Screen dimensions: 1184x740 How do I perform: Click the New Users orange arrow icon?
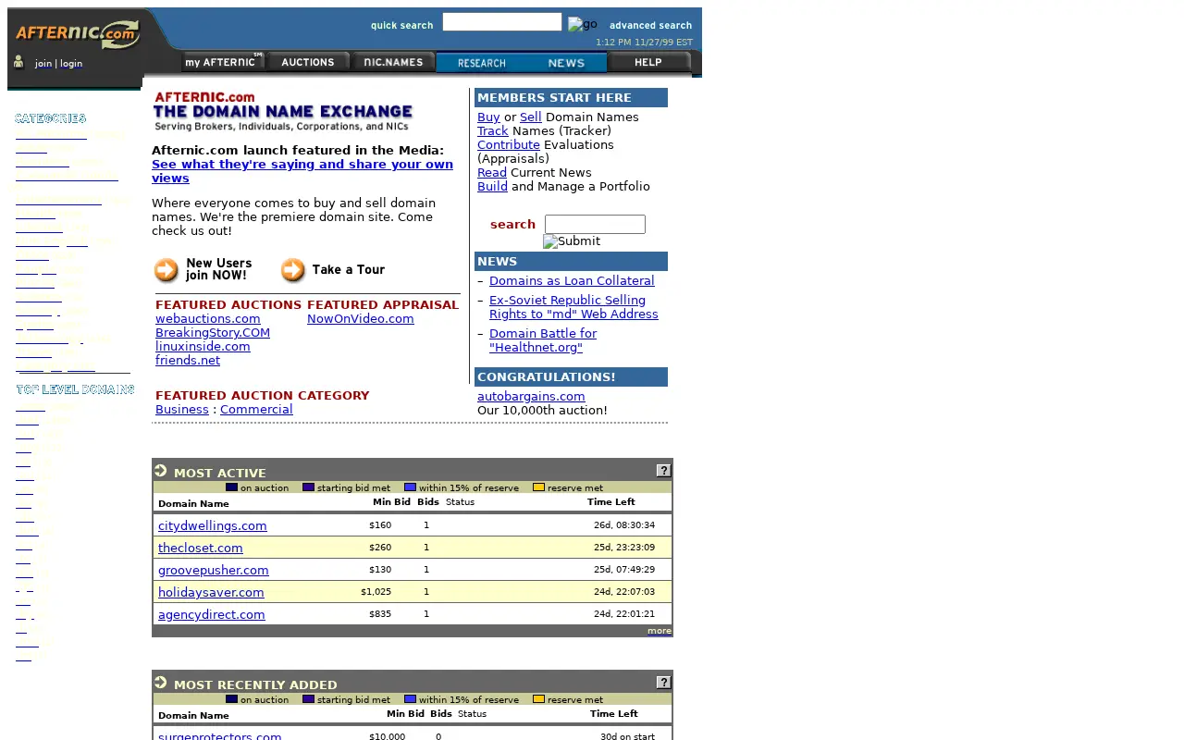pyautogui.click(x=166, y=270)
